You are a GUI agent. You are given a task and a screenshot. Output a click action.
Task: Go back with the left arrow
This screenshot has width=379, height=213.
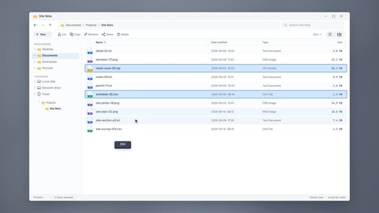35,25
